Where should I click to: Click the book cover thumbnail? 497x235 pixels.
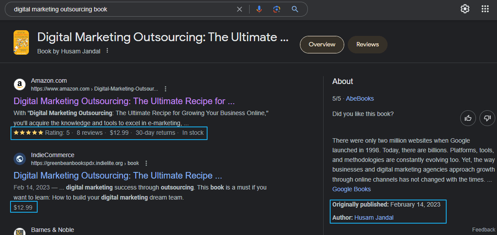point(21,42)
